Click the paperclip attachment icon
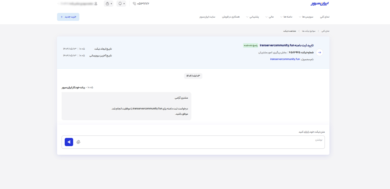Image resolution: width=390 pixels, height=189 pixels. click(79, 142)
